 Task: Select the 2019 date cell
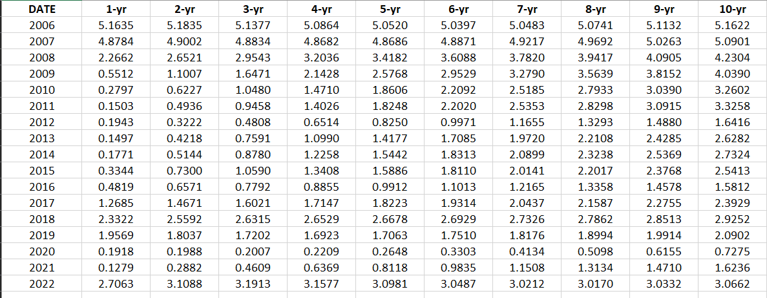click(x=42, y=235)
